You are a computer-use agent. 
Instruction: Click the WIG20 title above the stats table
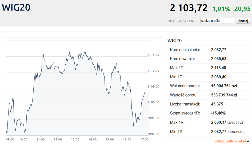coord(175,41)
